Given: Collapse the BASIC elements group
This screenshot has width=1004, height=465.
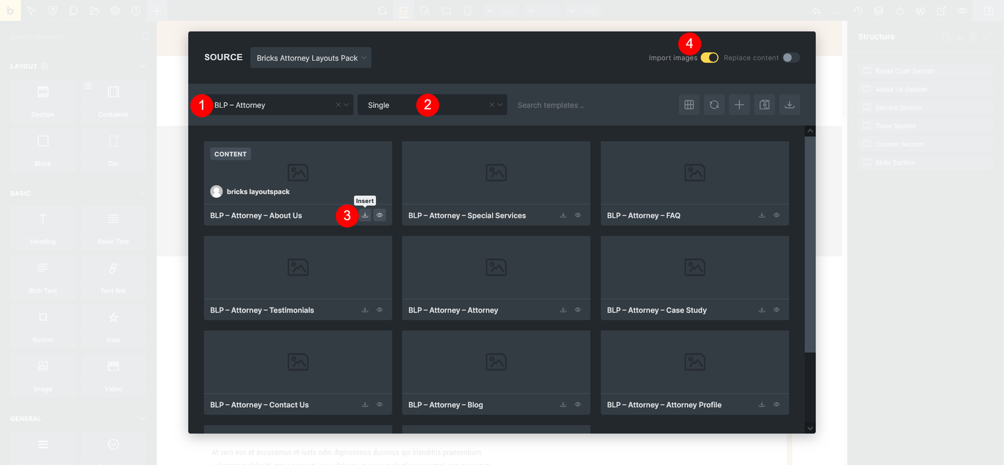Looking at the screenshot, I should click(142, 193).
